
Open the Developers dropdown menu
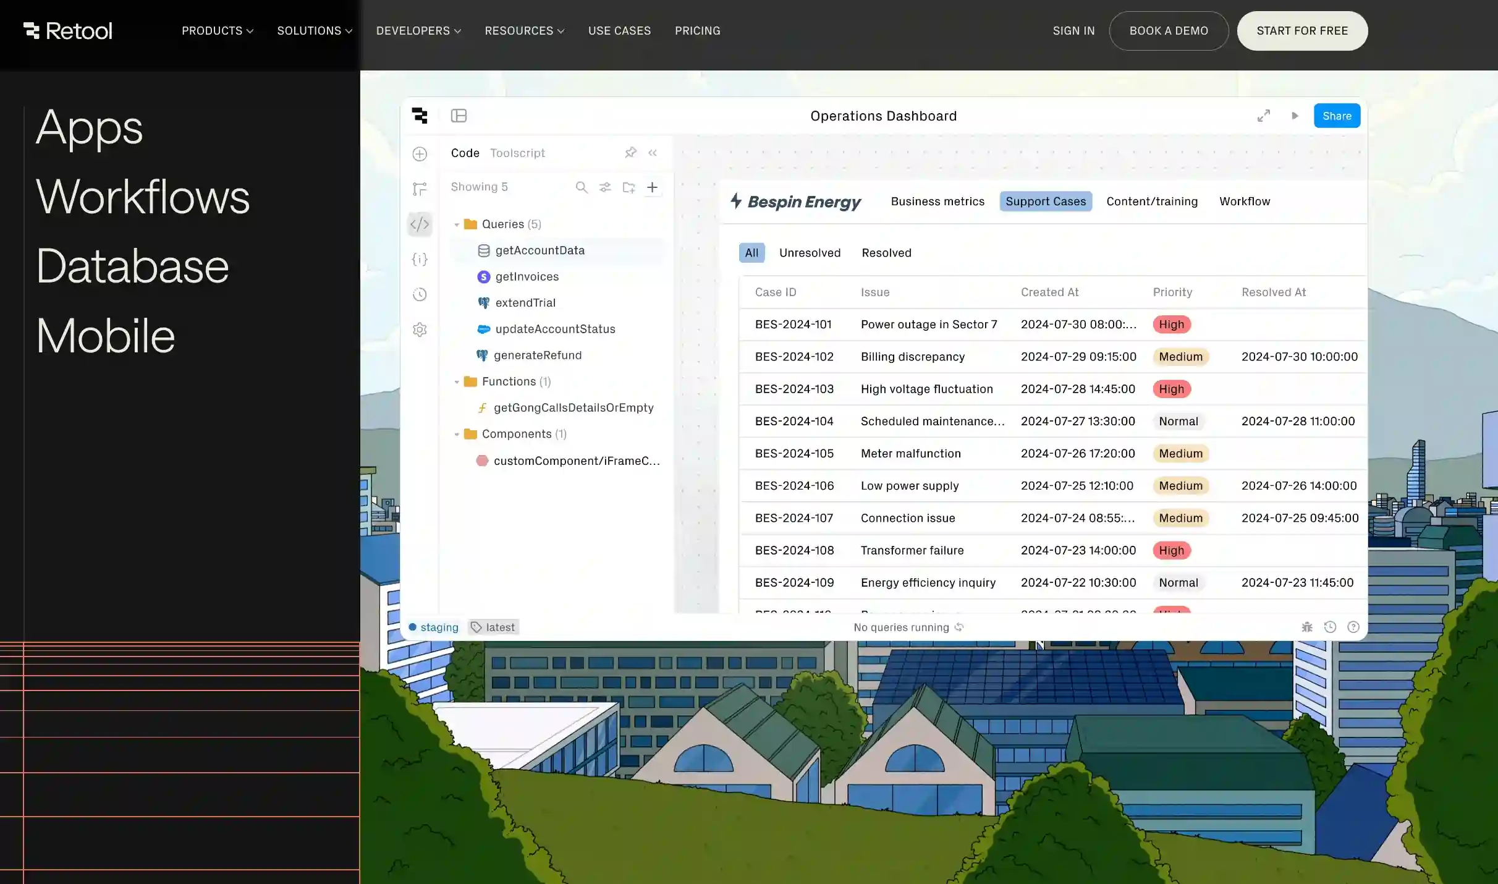[418, 31]
